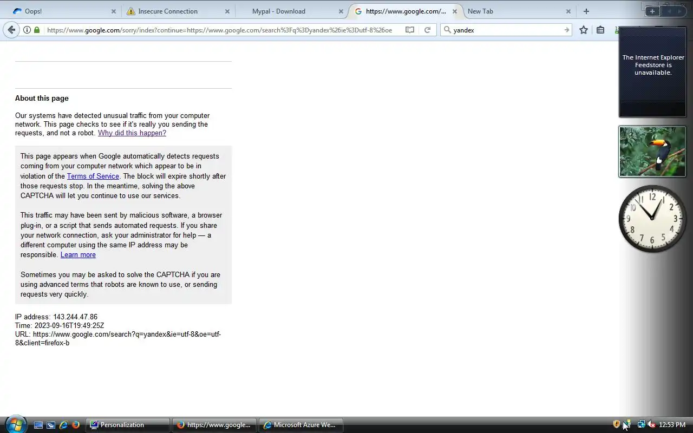
Task: Launch Firefox from quick launch
Action: pyautogui.click(x=76, y=425)
